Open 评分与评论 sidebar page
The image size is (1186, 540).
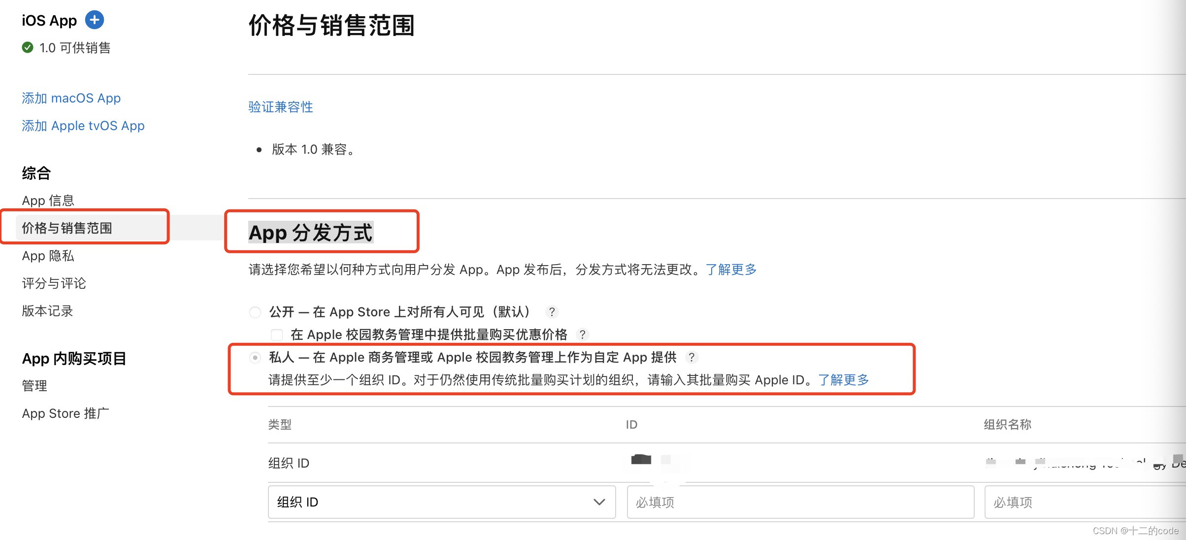click(x=54, y=283)
